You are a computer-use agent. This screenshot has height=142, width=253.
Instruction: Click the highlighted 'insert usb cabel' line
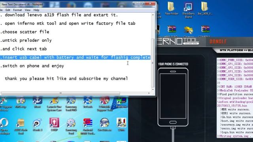pos(75,58)
